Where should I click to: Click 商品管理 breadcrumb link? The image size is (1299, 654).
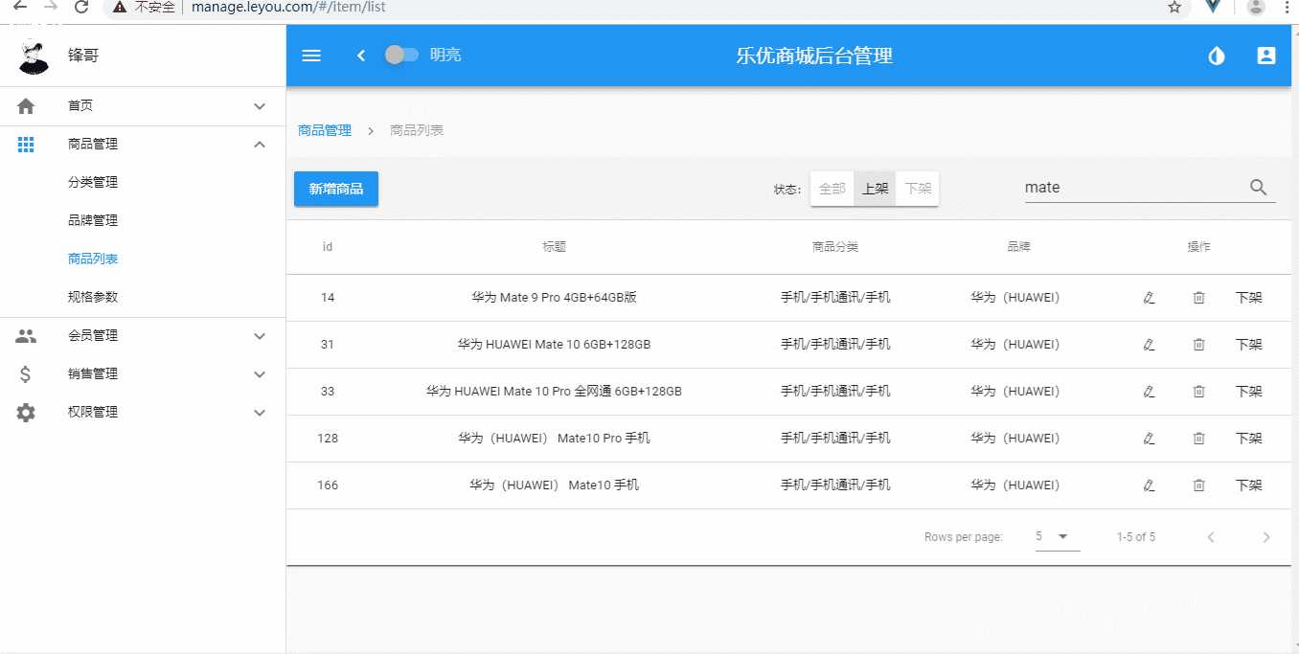325,130
